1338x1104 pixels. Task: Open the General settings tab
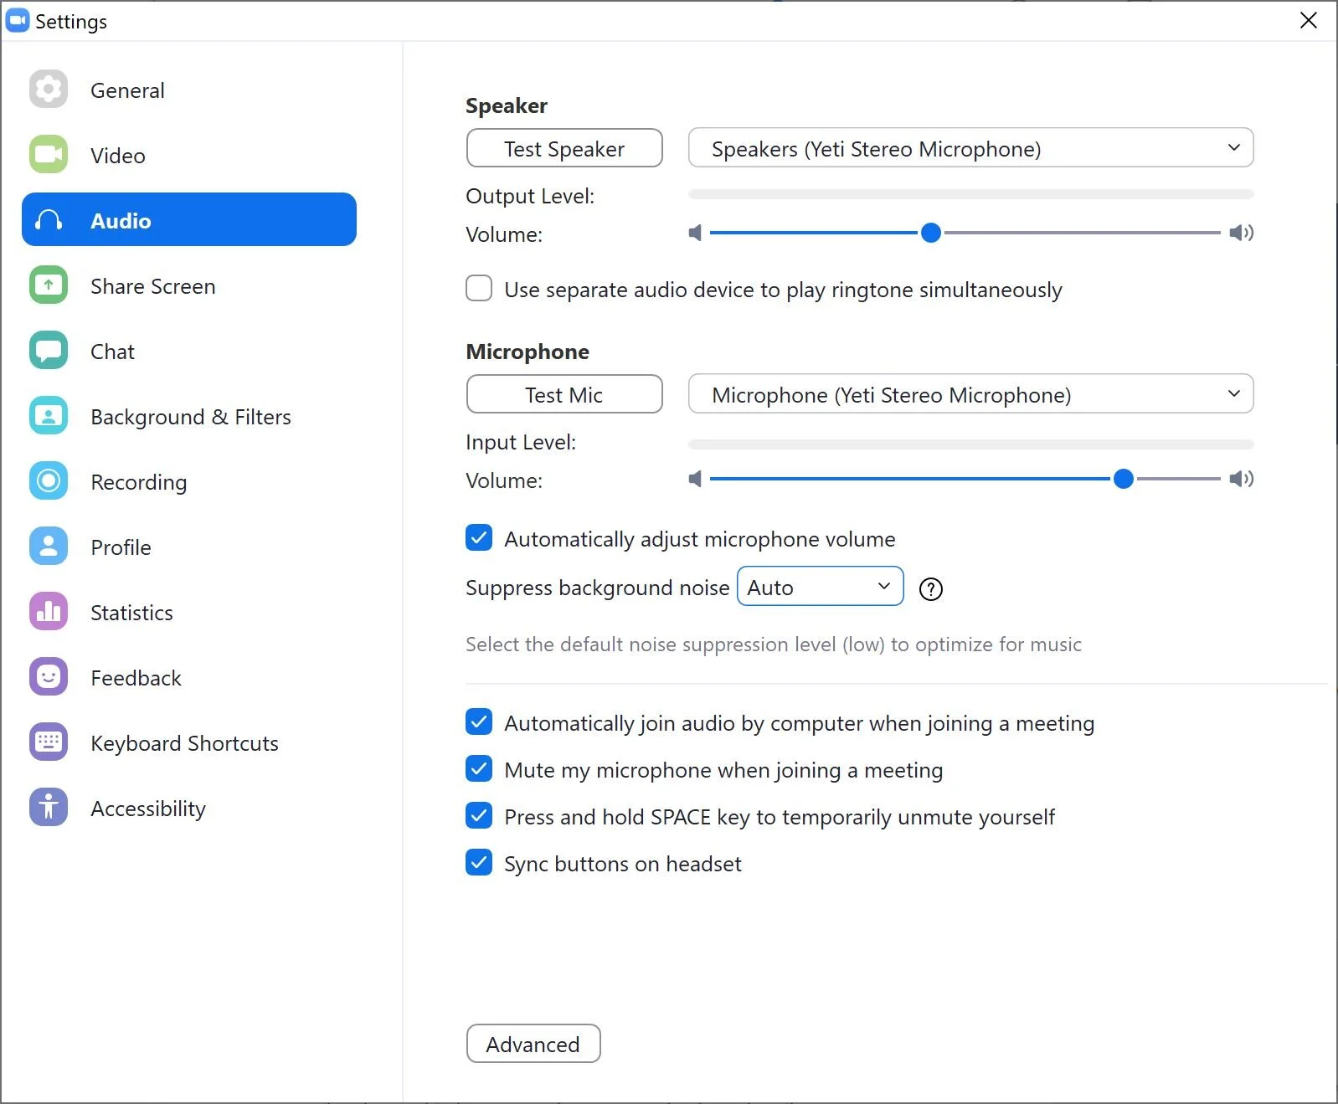pyautogui.click(x=189, y=90)
